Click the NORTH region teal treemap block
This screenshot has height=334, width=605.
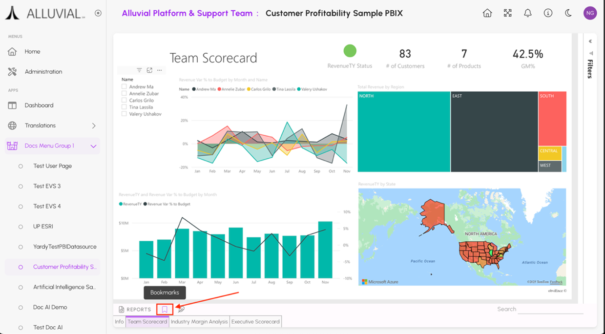click(404, 132)
